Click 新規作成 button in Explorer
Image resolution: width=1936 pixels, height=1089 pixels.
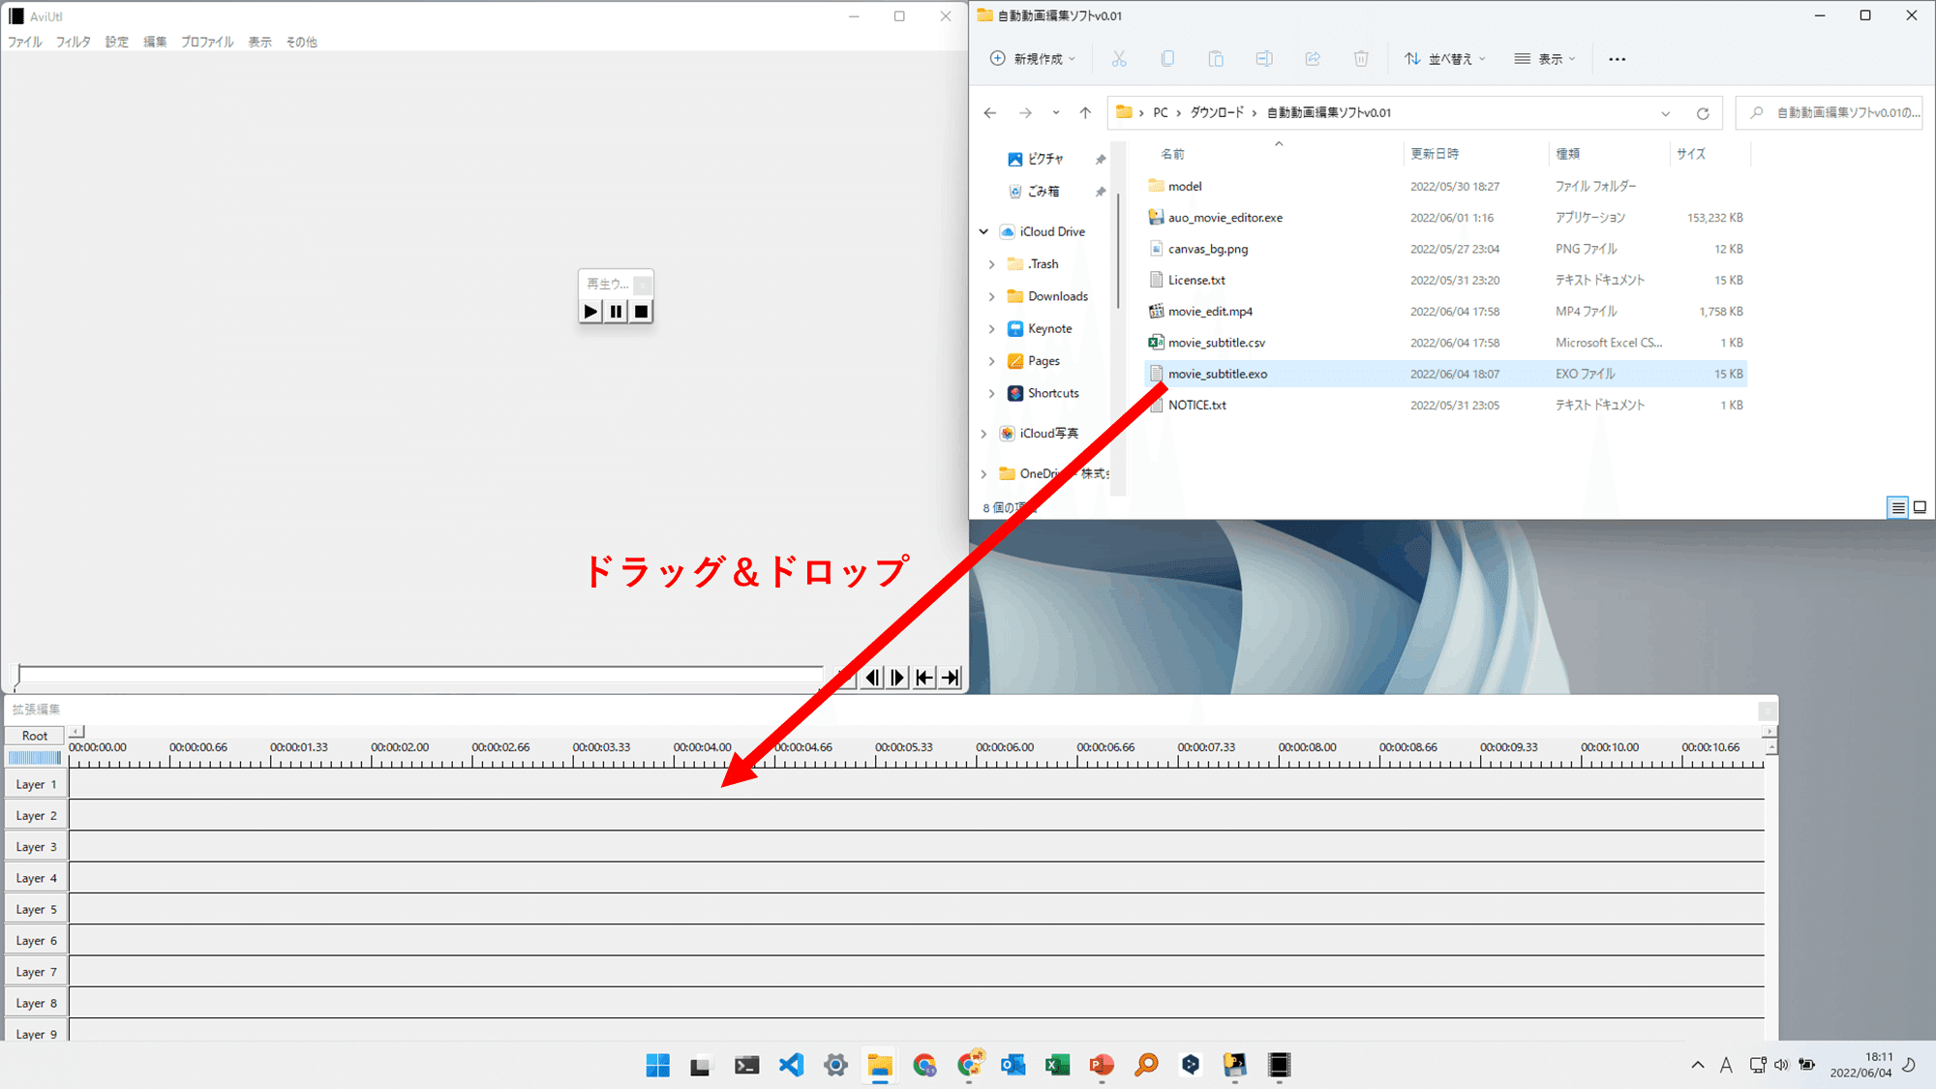[1033, 59]
